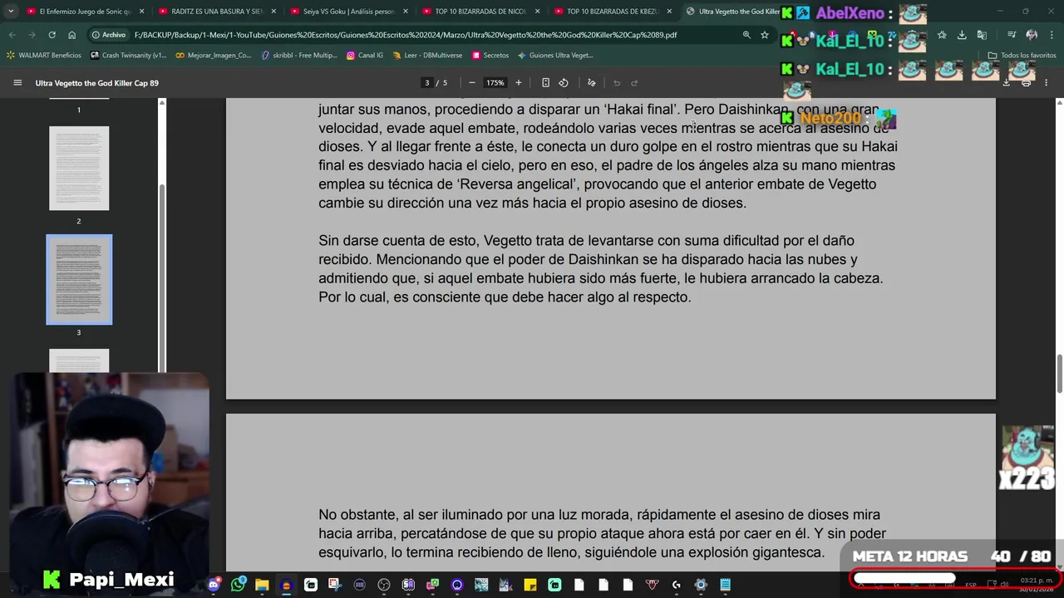Select page 2 thumbnail in sidebar
The width and height of the screenshot is (1064, 598).
coord(79,169)
